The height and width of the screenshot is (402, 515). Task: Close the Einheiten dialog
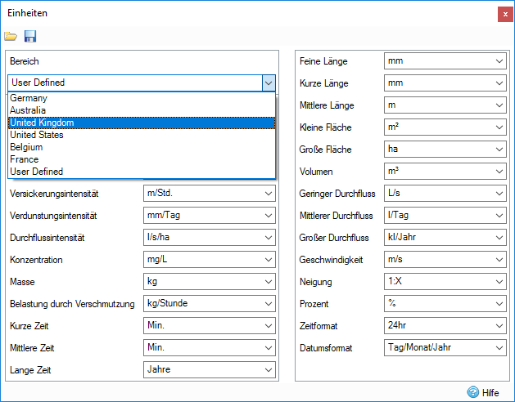click(x=504, y=14)
